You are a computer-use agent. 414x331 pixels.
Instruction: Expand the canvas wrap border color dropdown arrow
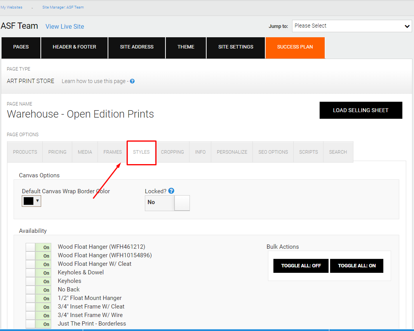(37, 201)
